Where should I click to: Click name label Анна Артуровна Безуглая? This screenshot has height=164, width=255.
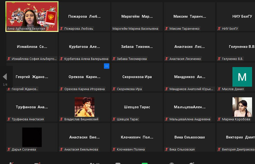click(26, 29)
